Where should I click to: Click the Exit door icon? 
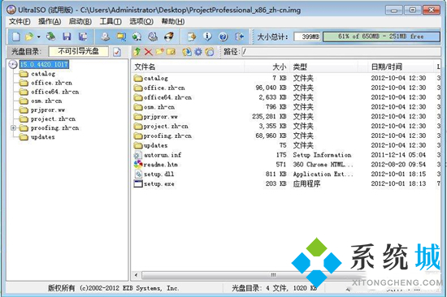coord(239,37)
